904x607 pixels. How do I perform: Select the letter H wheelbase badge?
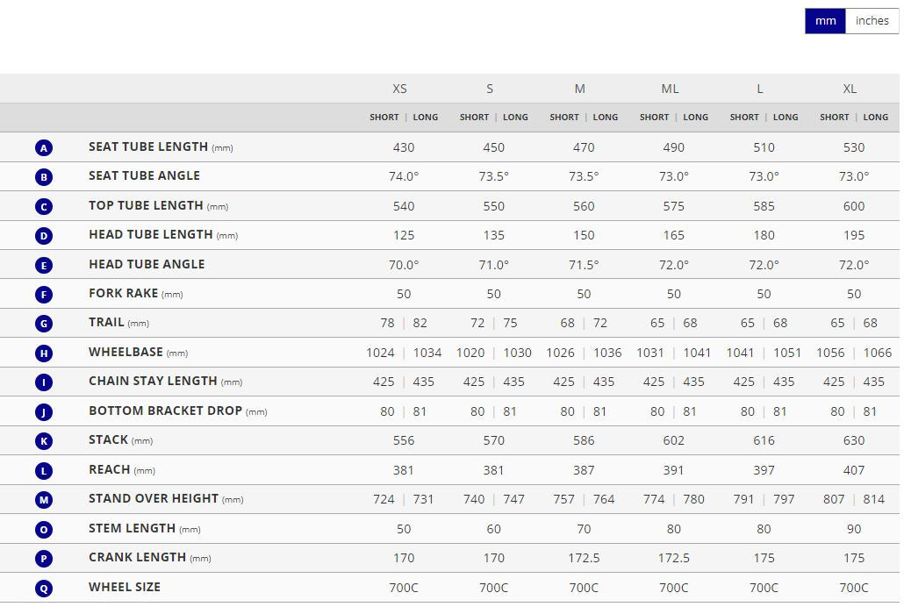point(45,353)
